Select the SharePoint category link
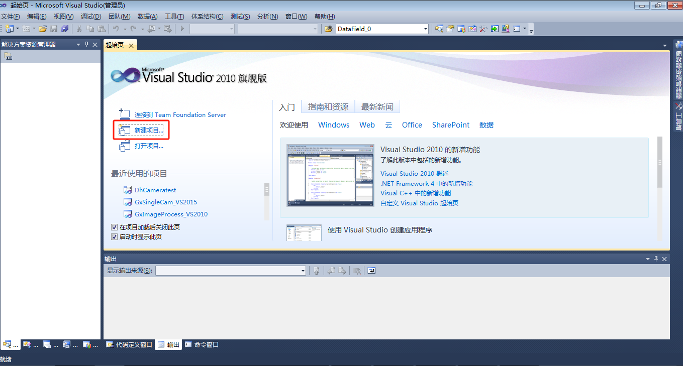 pyautogui.click(x=451, y=125)
